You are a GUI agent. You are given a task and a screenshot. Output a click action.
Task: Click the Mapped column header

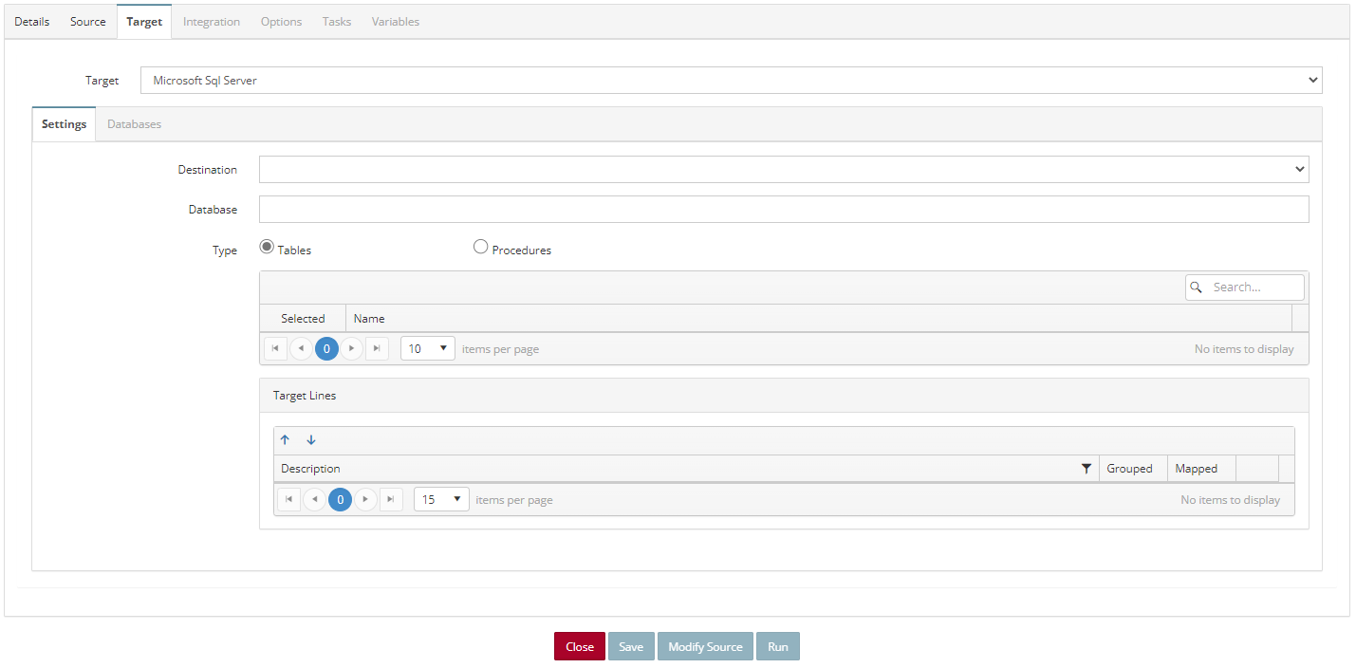pyautogui.click(x=1201, y=469)
